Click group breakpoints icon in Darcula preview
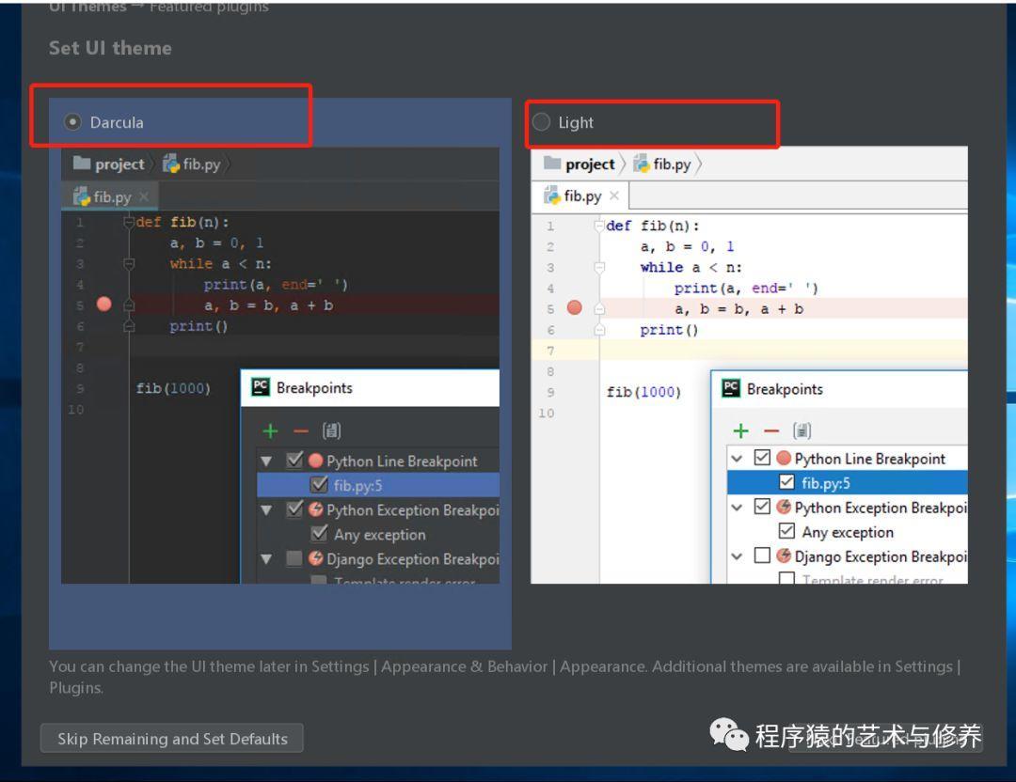 tap(332, 430)
